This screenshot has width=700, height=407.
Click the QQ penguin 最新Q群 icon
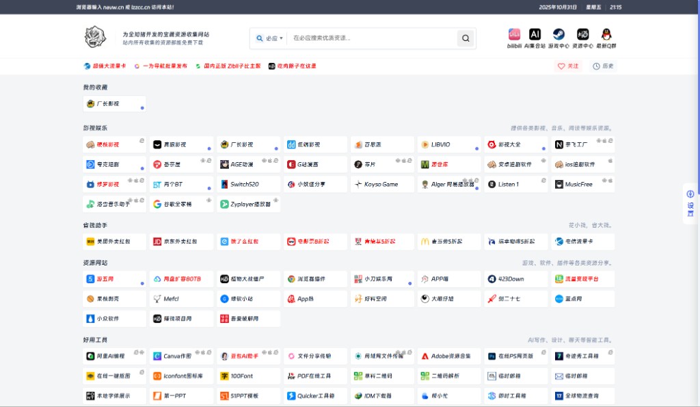(x=606, y=35)
